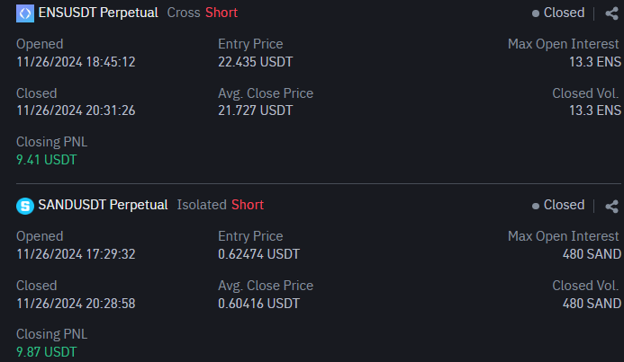624x362 pixels.
Task: Click the SANDUSDT Closed status indicator
Action: point(558,205)
